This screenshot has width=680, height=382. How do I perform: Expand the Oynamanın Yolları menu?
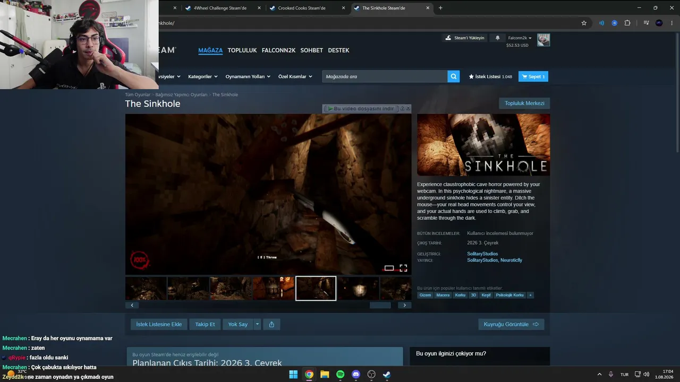[248, 76]
